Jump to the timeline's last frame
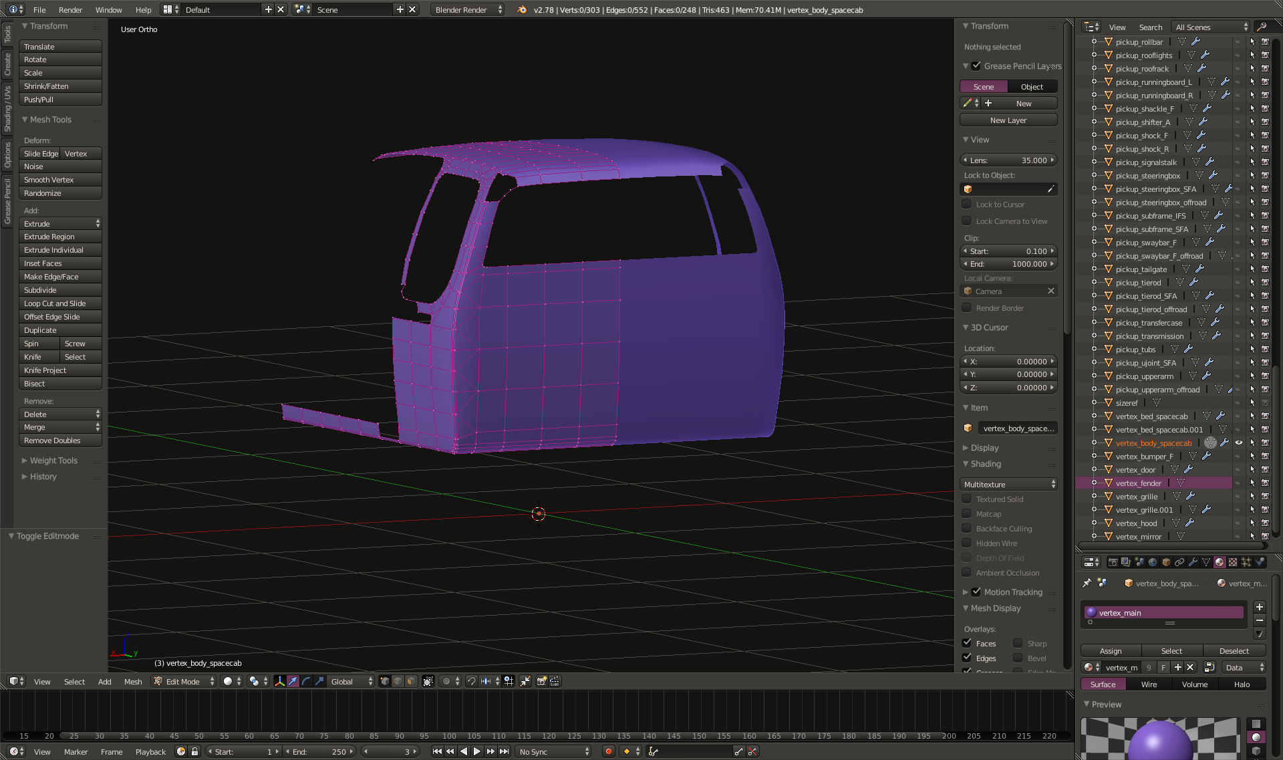 click(505, 751)
